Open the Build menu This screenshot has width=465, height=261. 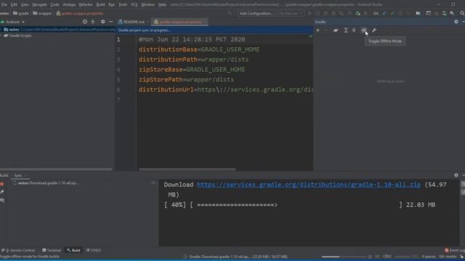pos(100,4)
